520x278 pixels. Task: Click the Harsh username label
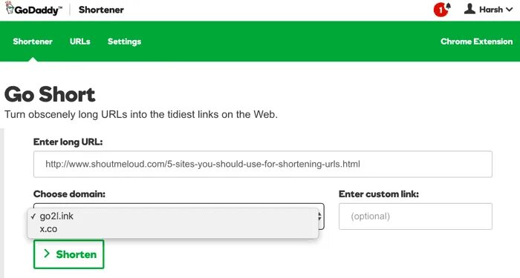[x=491, y=10]
